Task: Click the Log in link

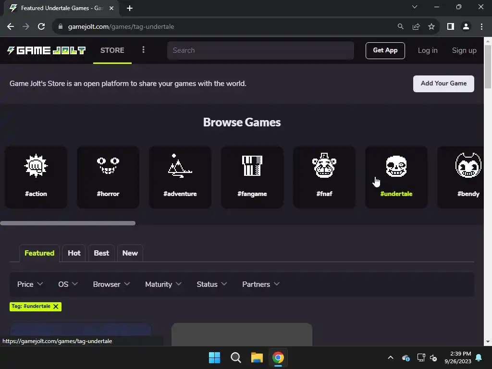Action: (x=427, y=50)
